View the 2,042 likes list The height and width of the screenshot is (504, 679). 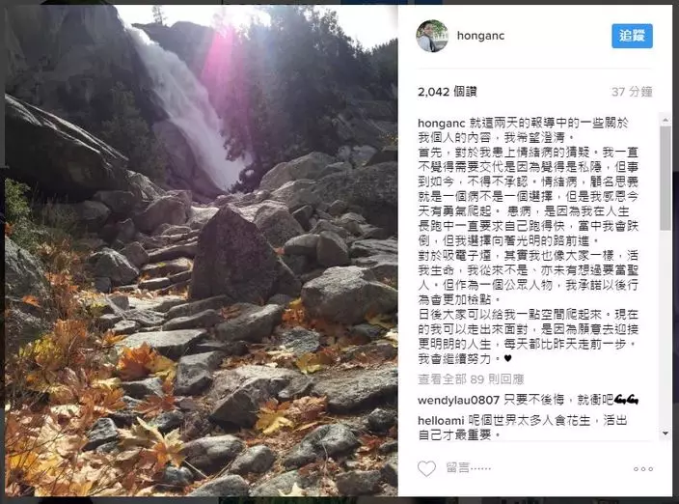[447, 92]
